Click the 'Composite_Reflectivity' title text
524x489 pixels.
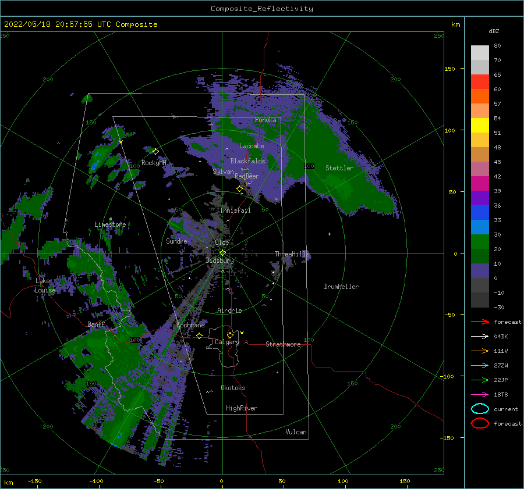click(262, 9)
